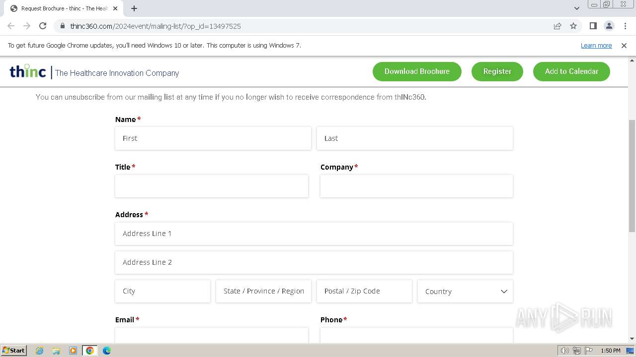This screenshot has height=357, width=636.
Task: Dismiss the Chrome update notification bar
Action: [x=624, y=45]
